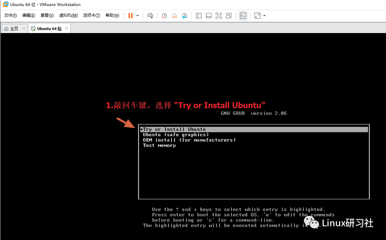
Task: Click the stretch guest display icon
Action: coord(257,16)
